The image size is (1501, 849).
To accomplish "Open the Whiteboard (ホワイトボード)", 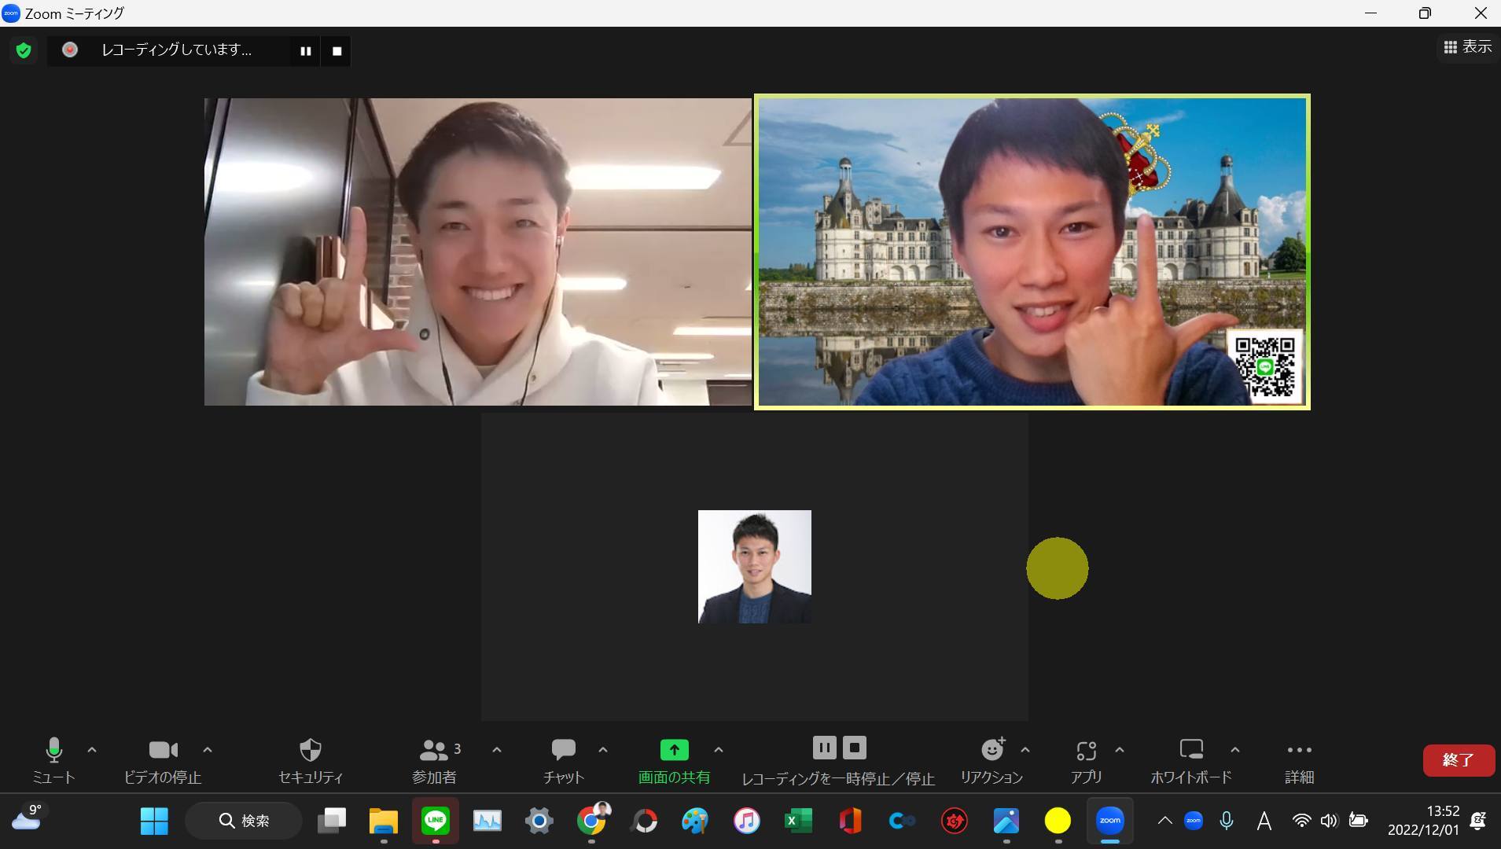I will pyautogui.click(x=1190, y=751).
